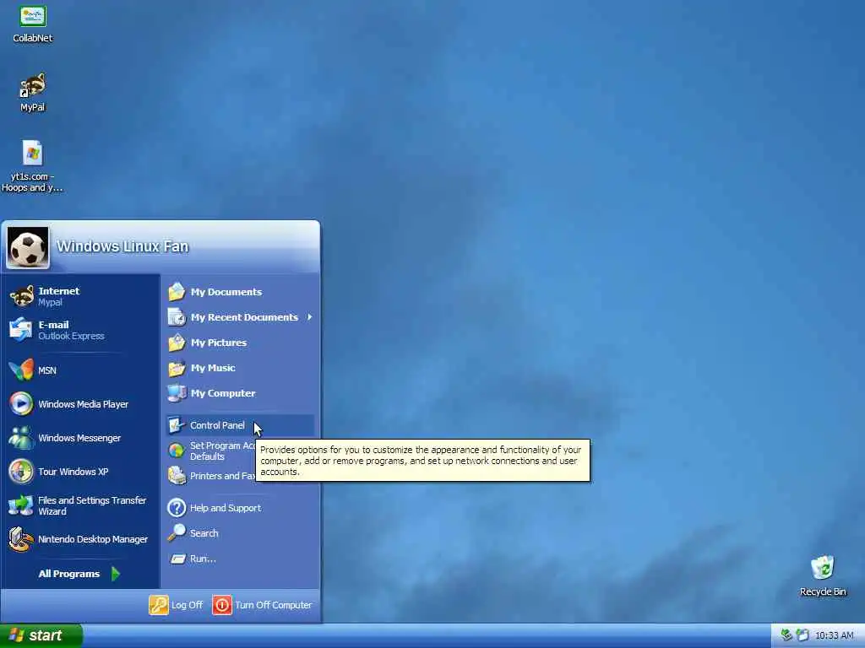The height and width of the screenshot is (648, 865).
Task: Click the Windows Linux Fan user name
Action: tap(122, 246)
